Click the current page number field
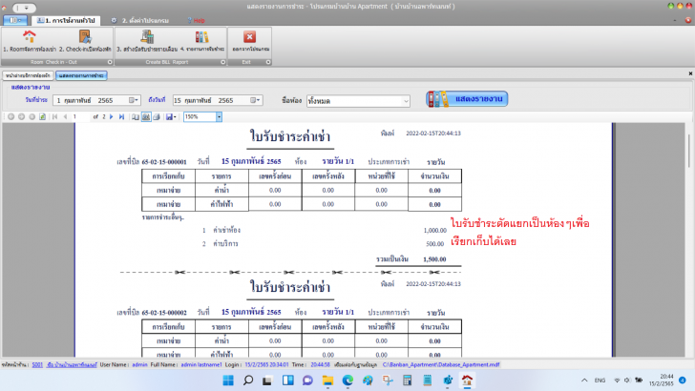 (x=80, y=117)
